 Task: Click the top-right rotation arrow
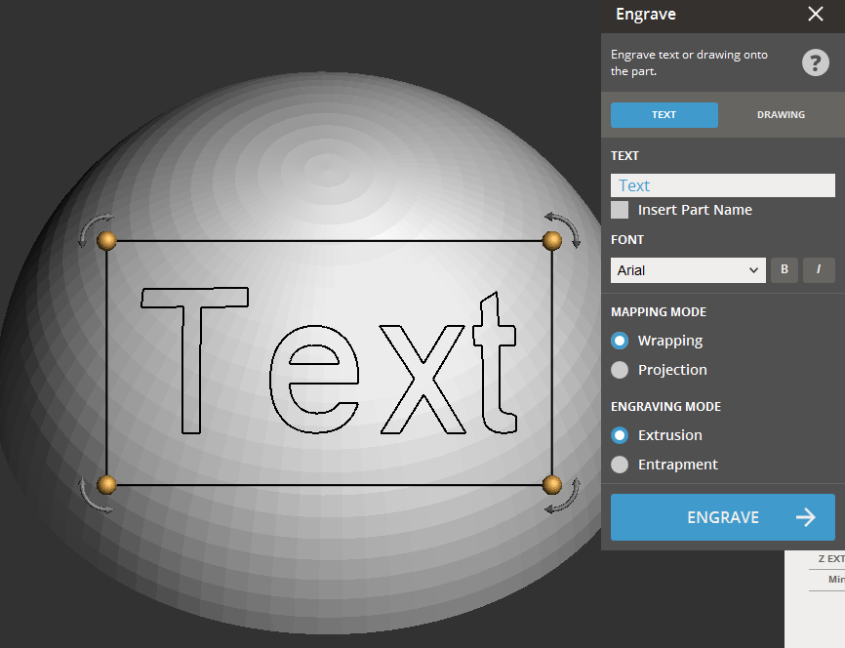point(568,226)
